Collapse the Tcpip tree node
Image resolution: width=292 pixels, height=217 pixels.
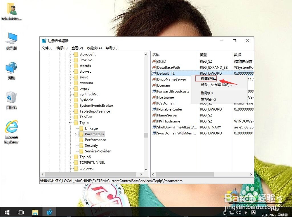coord(70,123)
